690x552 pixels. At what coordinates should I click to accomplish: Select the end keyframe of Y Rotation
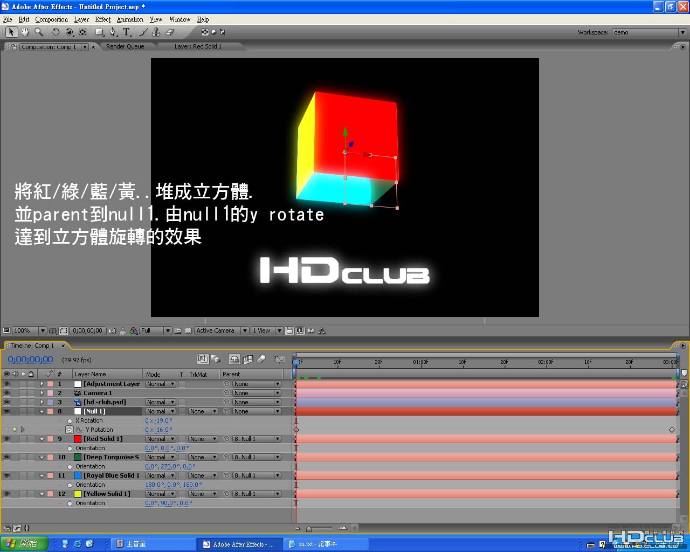coord(672,430)
